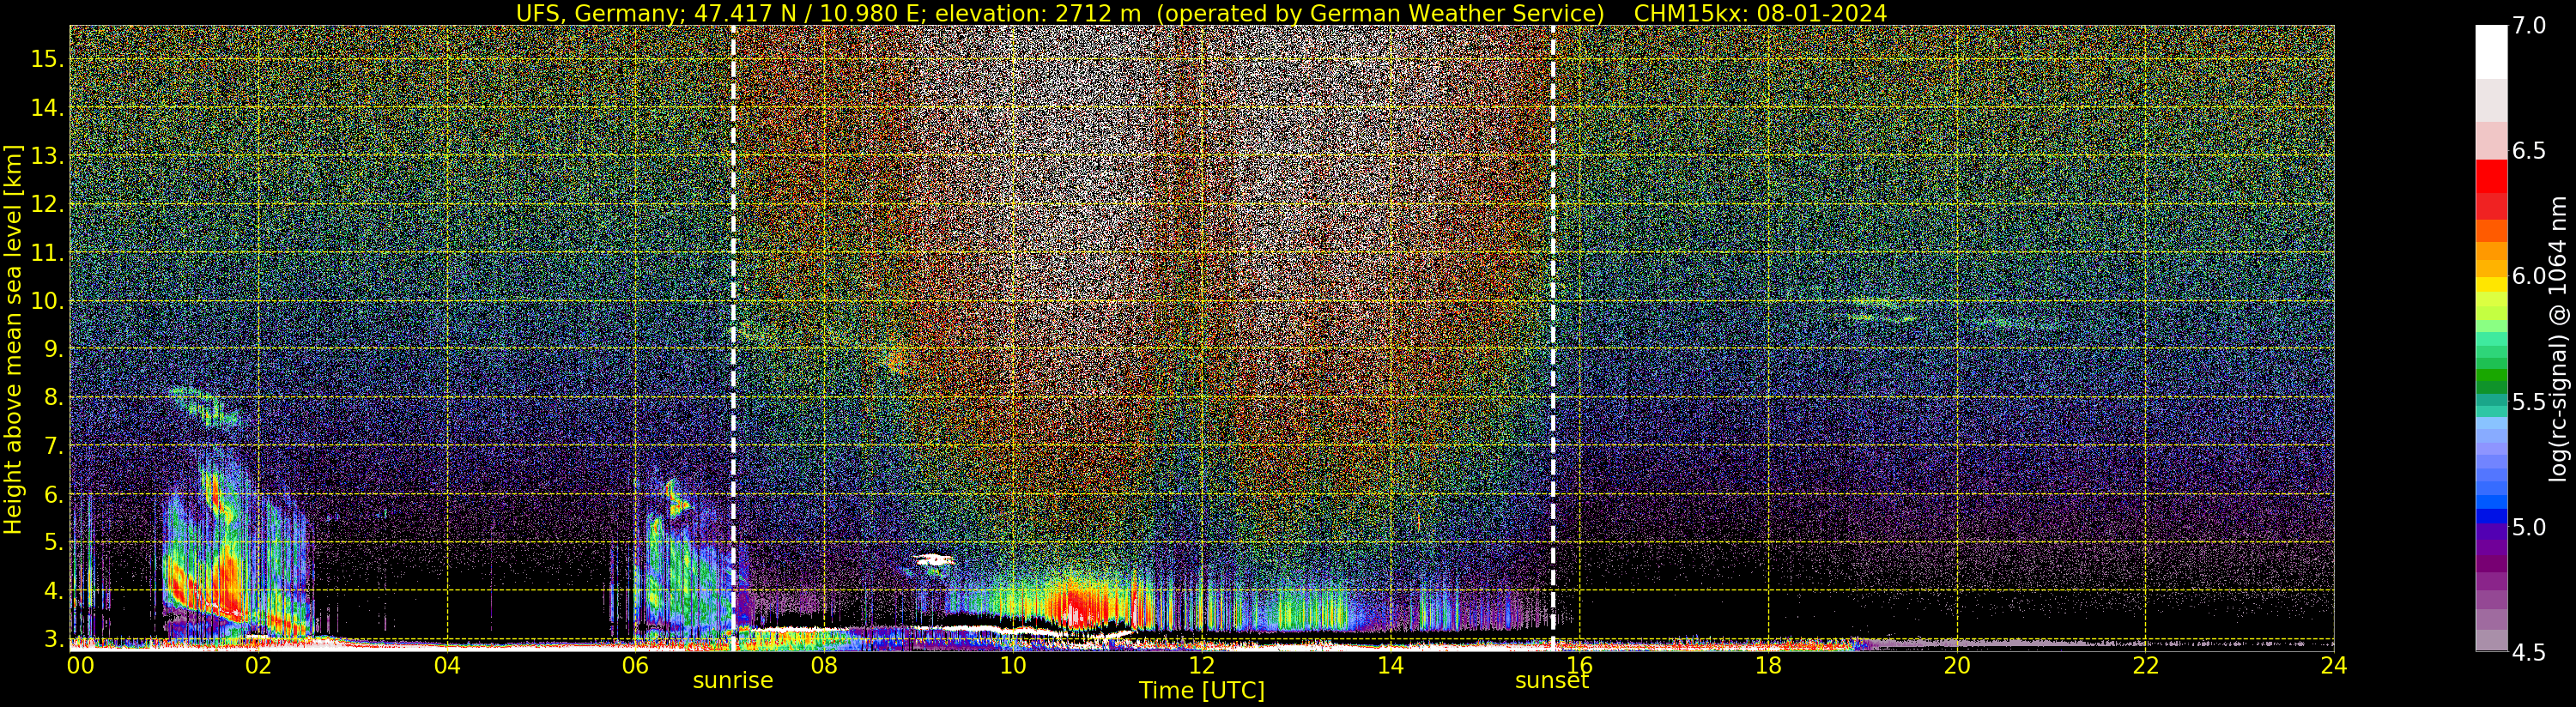2576x707 pixels.
Task: Click the '06' time tick label
Action: (x=635, y=665)
